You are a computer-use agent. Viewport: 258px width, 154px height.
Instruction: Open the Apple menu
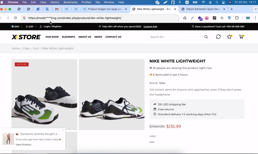point(2,2)
